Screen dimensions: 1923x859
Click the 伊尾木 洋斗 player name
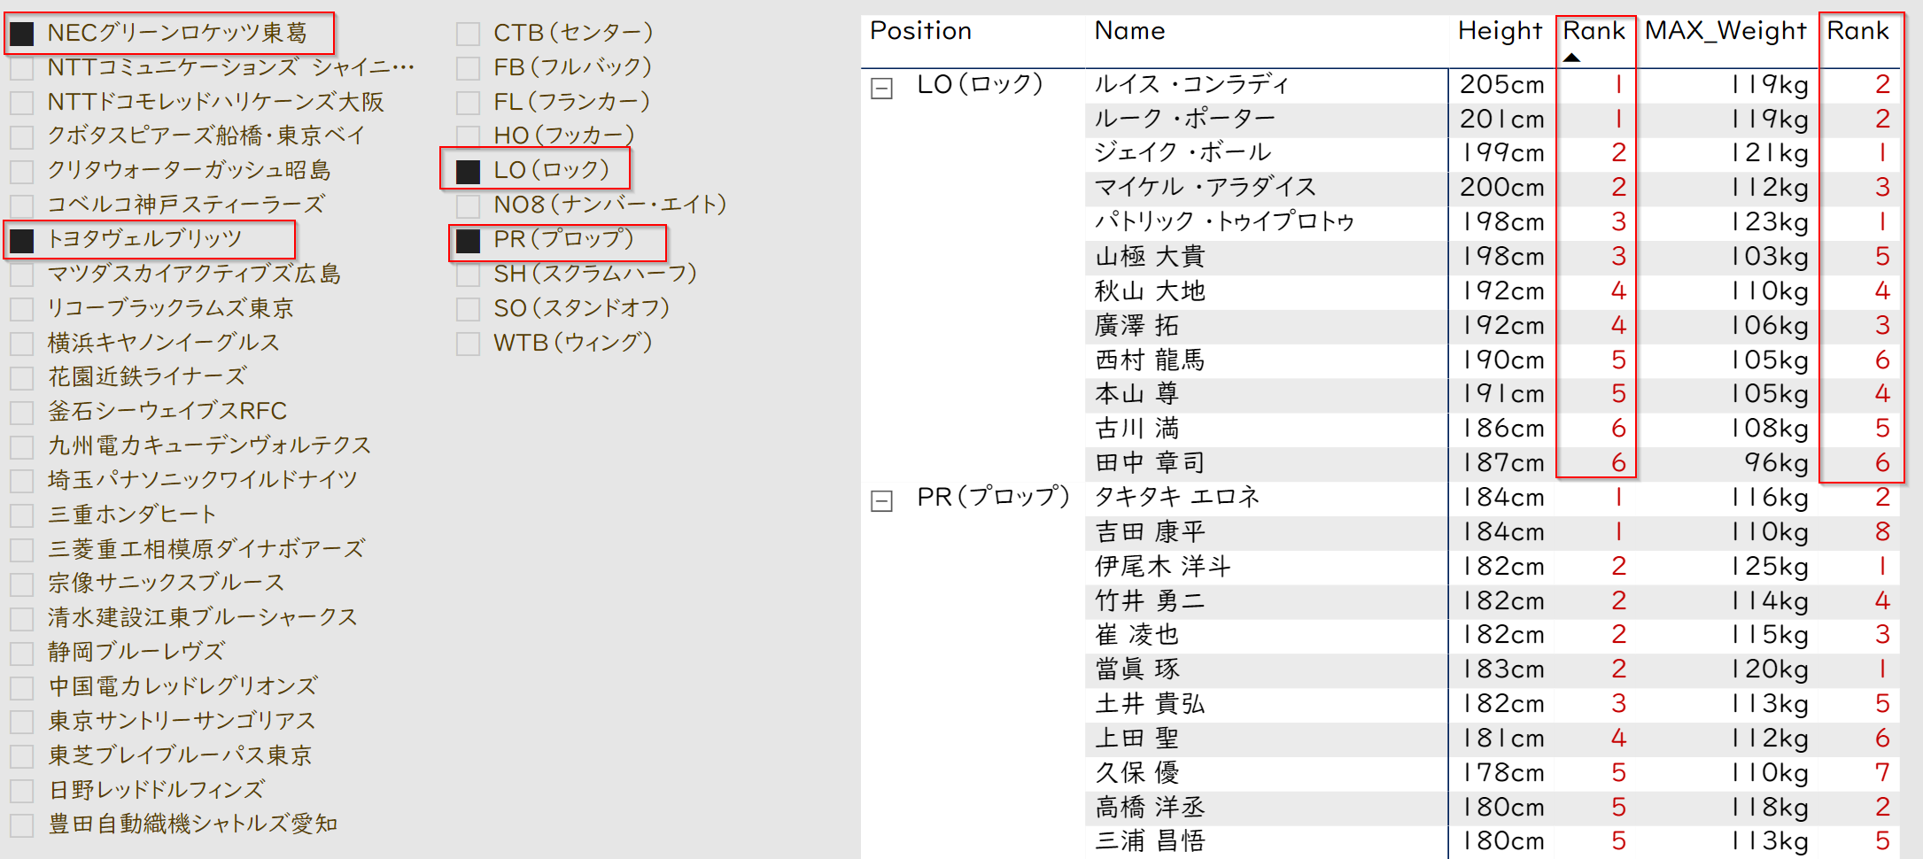click(x=1163, y=566)
